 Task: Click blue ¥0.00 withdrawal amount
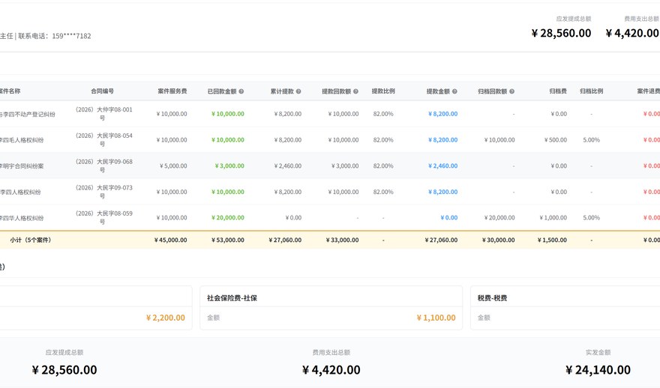click(x=448, y=218)
